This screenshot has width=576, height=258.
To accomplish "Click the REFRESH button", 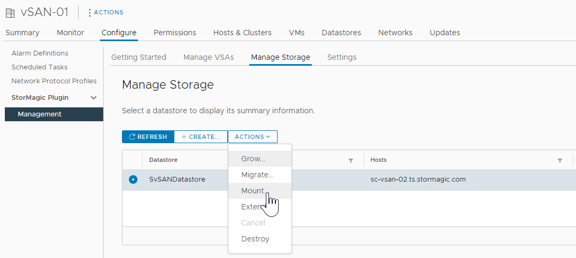I will (x=148, y=137).
